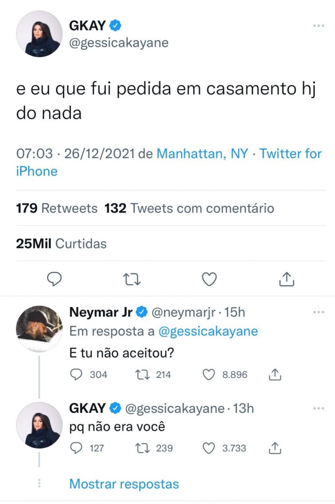Screen dimensions: 335x504
Task: Open more options on main tweet
Action: point(319,25)
